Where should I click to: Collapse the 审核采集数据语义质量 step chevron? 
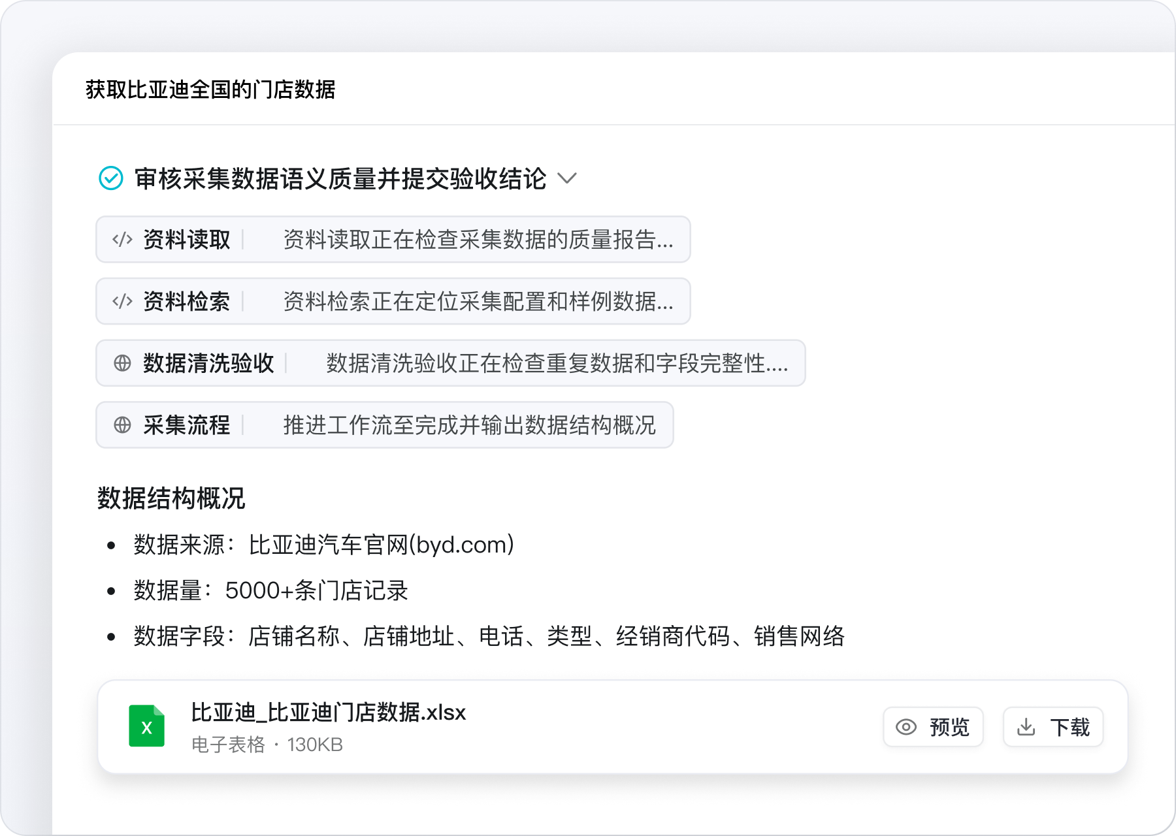point(567,178)
